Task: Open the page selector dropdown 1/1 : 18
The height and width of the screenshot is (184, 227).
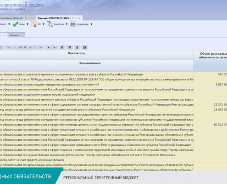Action: 30,47
